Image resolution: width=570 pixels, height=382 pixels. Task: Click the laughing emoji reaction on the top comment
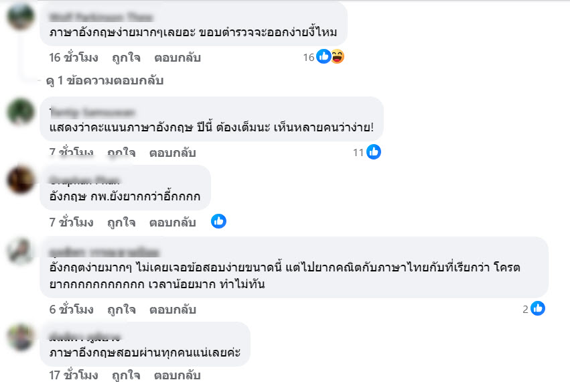coord(337,57)
